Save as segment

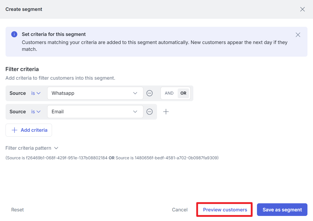[x=282, y=210]
